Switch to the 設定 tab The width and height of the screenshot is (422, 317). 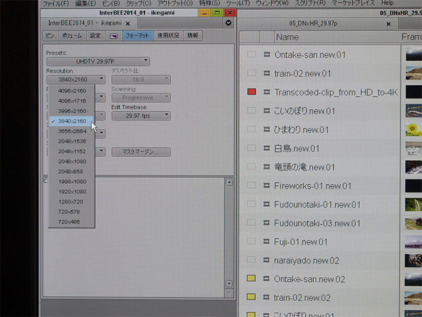[x=96, y=36]
